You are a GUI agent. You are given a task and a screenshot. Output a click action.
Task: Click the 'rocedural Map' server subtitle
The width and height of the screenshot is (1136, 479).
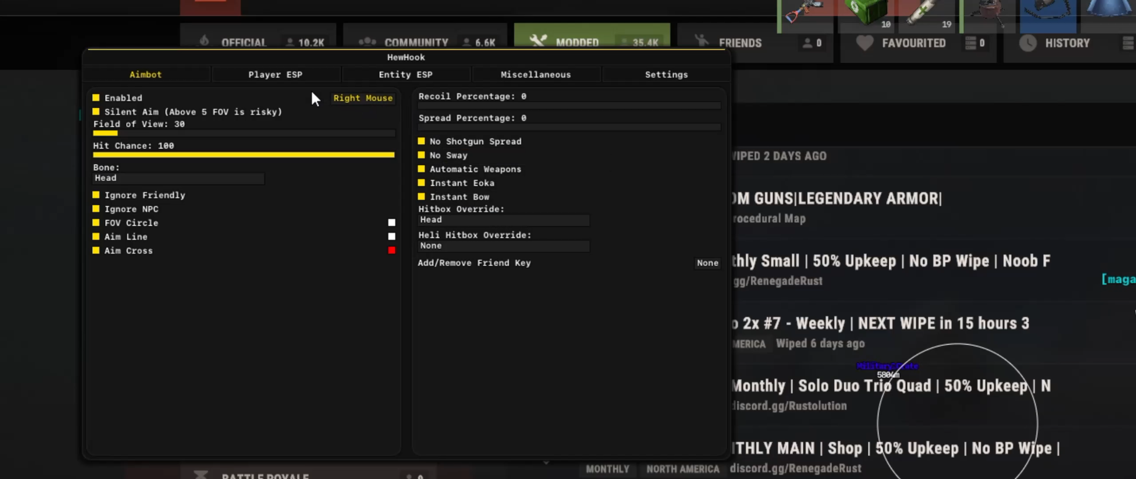pyautogui.click(x=769, y=219)
